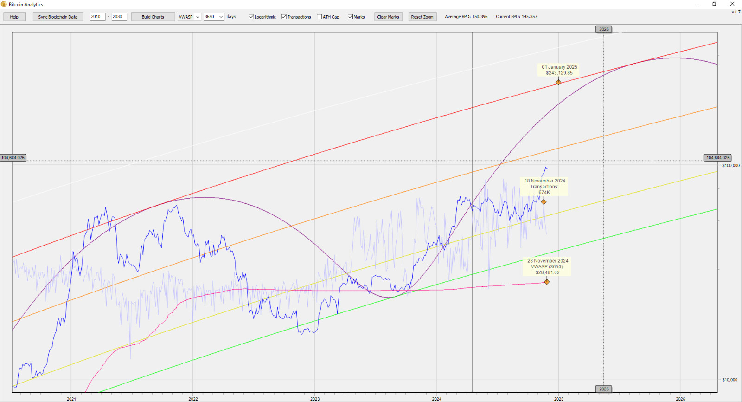This screenshot has height=402, width=742.
Task: Click the Bitcoin Analytics app icon
Action: point(4,4)
